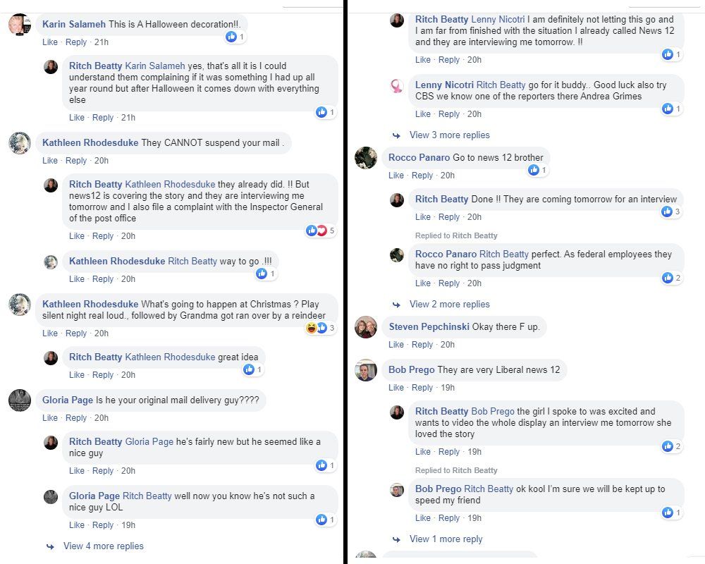Click Karin Salameh's profile picture

pyautogui.click(x=18, y=25)
